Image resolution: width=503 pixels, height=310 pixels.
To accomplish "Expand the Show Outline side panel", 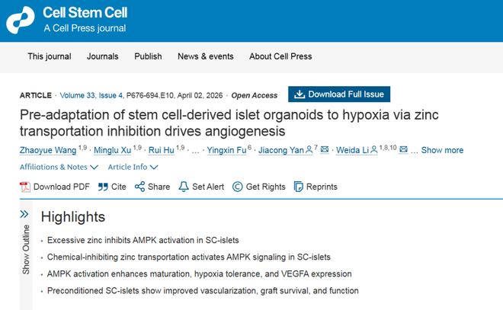I will point(24,215).
